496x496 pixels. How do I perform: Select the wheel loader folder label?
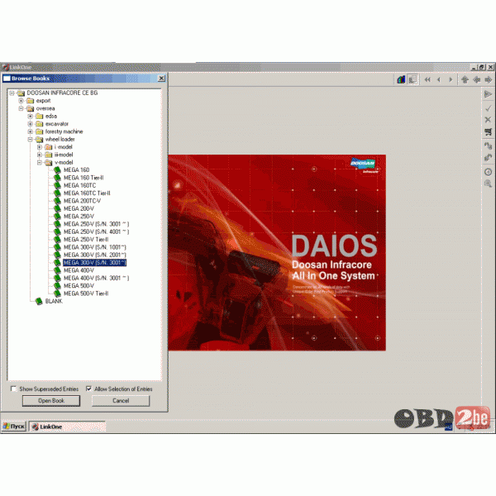click(x=60, y=140)
